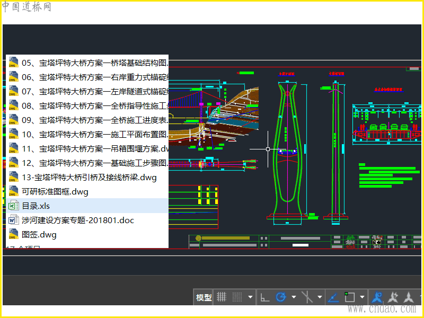This screenshot has height=318, width=424.
Task: Select 可研标准图框.dwg in file list
Action: 55,191
